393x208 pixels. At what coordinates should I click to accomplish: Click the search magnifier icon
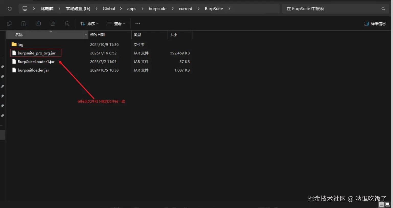pos(383,9)
